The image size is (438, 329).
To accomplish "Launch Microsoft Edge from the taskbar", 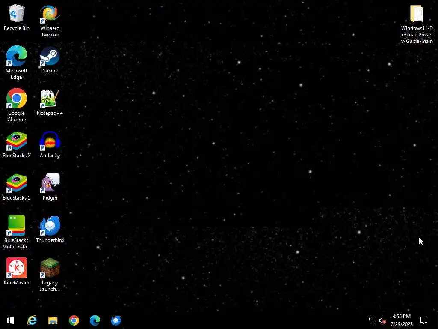I will click(95, 320).
